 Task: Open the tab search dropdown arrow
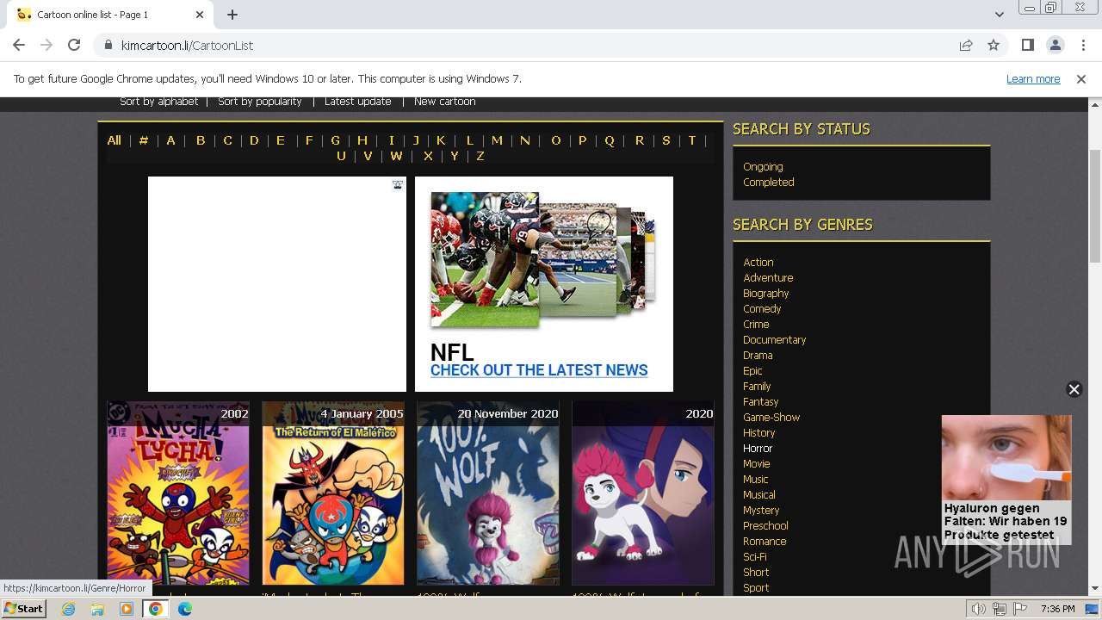click(999, 15)
